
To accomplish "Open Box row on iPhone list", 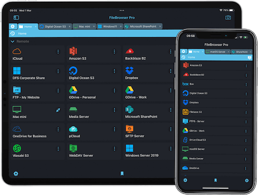I will click(216, 84).
